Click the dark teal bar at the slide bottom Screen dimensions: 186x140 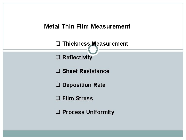[93, 134]
